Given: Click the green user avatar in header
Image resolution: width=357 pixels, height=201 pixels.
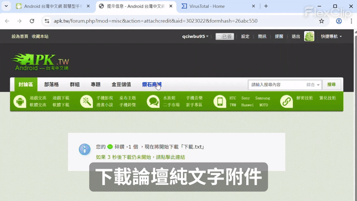Looking at the screenshot, I should click(x=309, y=36).
